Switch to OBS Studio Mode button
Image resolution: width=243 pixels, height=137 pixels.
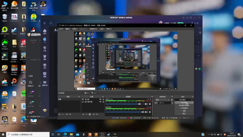(184, 108)
